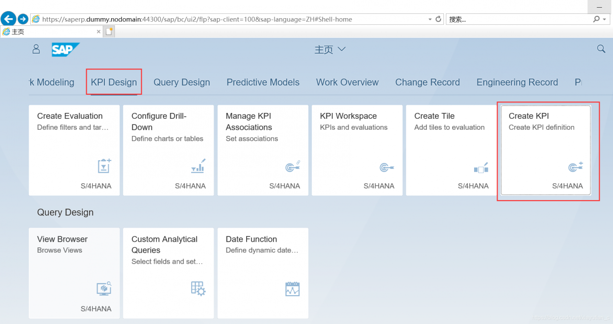Viewport: 613px width, 324px height.
Task: Click the refresh icon in address bar
Action: [x=438, y=19]
